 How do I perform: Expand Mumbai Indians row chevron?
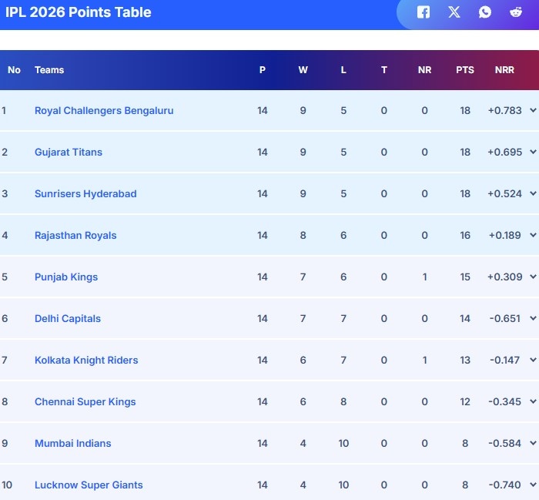click(x=533, y=443)
